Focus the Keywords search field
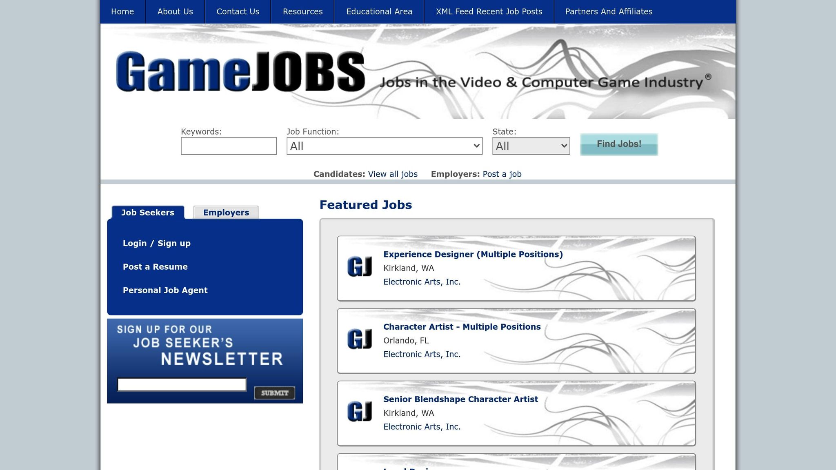Image resolution: width=836 pixels, height=470 pixels. (x=229, y=146)
